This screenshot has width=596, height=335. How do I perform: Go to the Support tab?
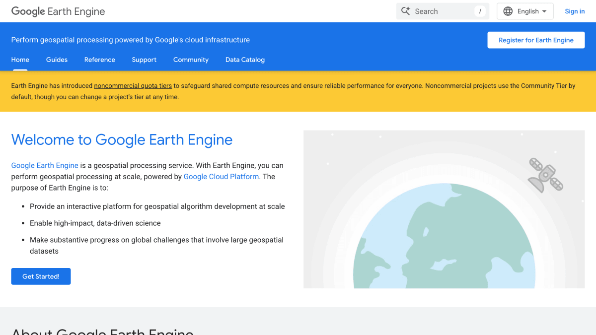[144, 60]
